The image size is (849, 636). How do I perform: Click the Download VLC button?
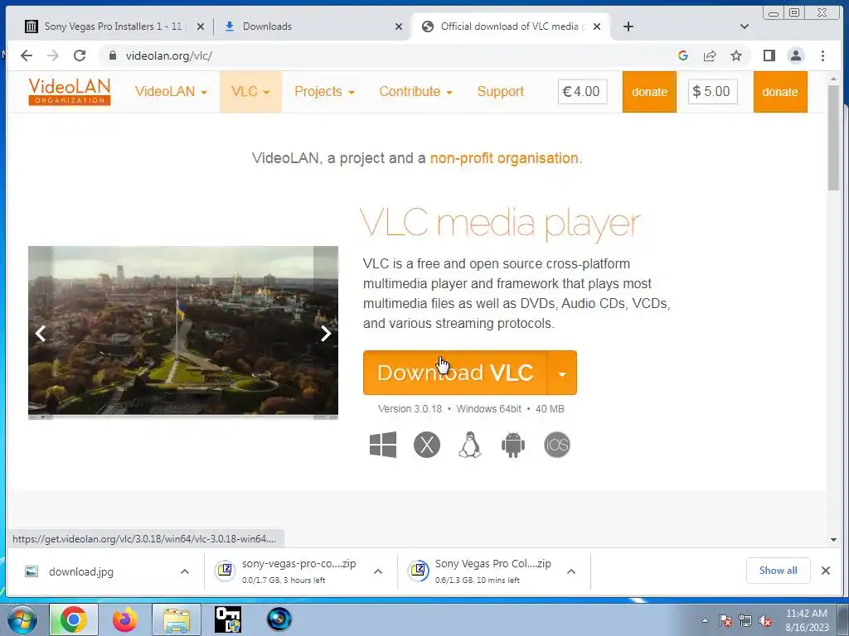pyautogui.click(x=455, y=373)
